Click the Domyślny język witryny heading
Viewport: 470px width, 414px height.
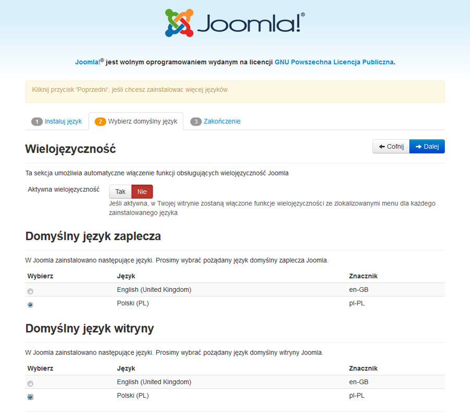(x=90, y=328)
